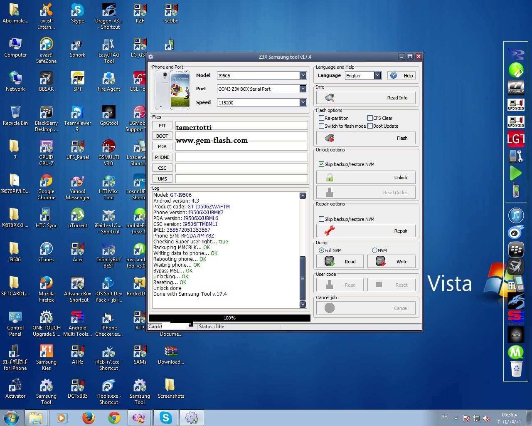Click the log scrollbar up arrow
The width and height of the screenshot is (532, 426).
(x=303, y=196)
